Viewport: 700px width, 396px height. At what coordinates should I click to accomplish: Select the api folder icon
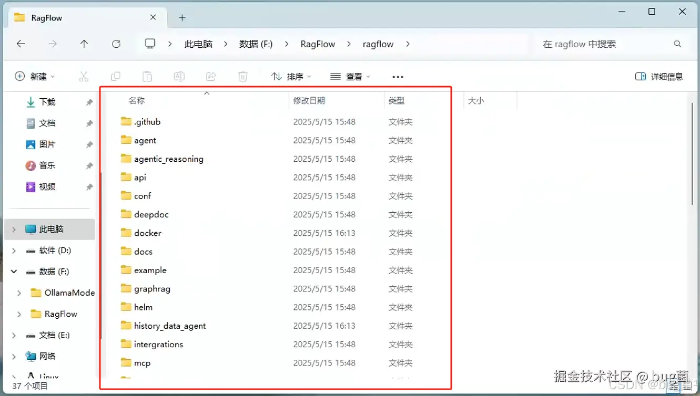pyautogui.click(x=126, y=177)
